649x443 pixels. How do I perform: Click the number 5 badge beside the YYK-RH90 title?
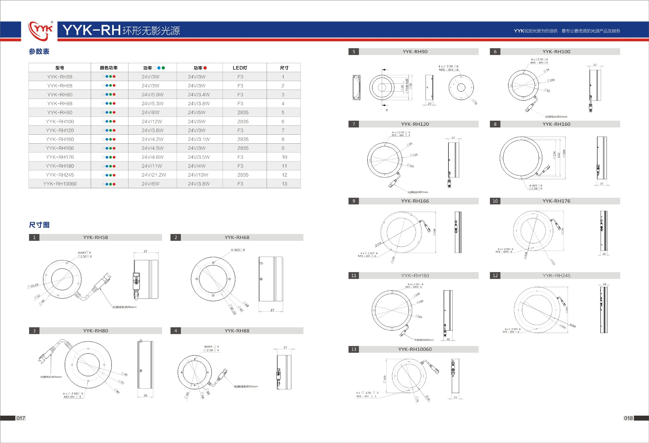354,52
